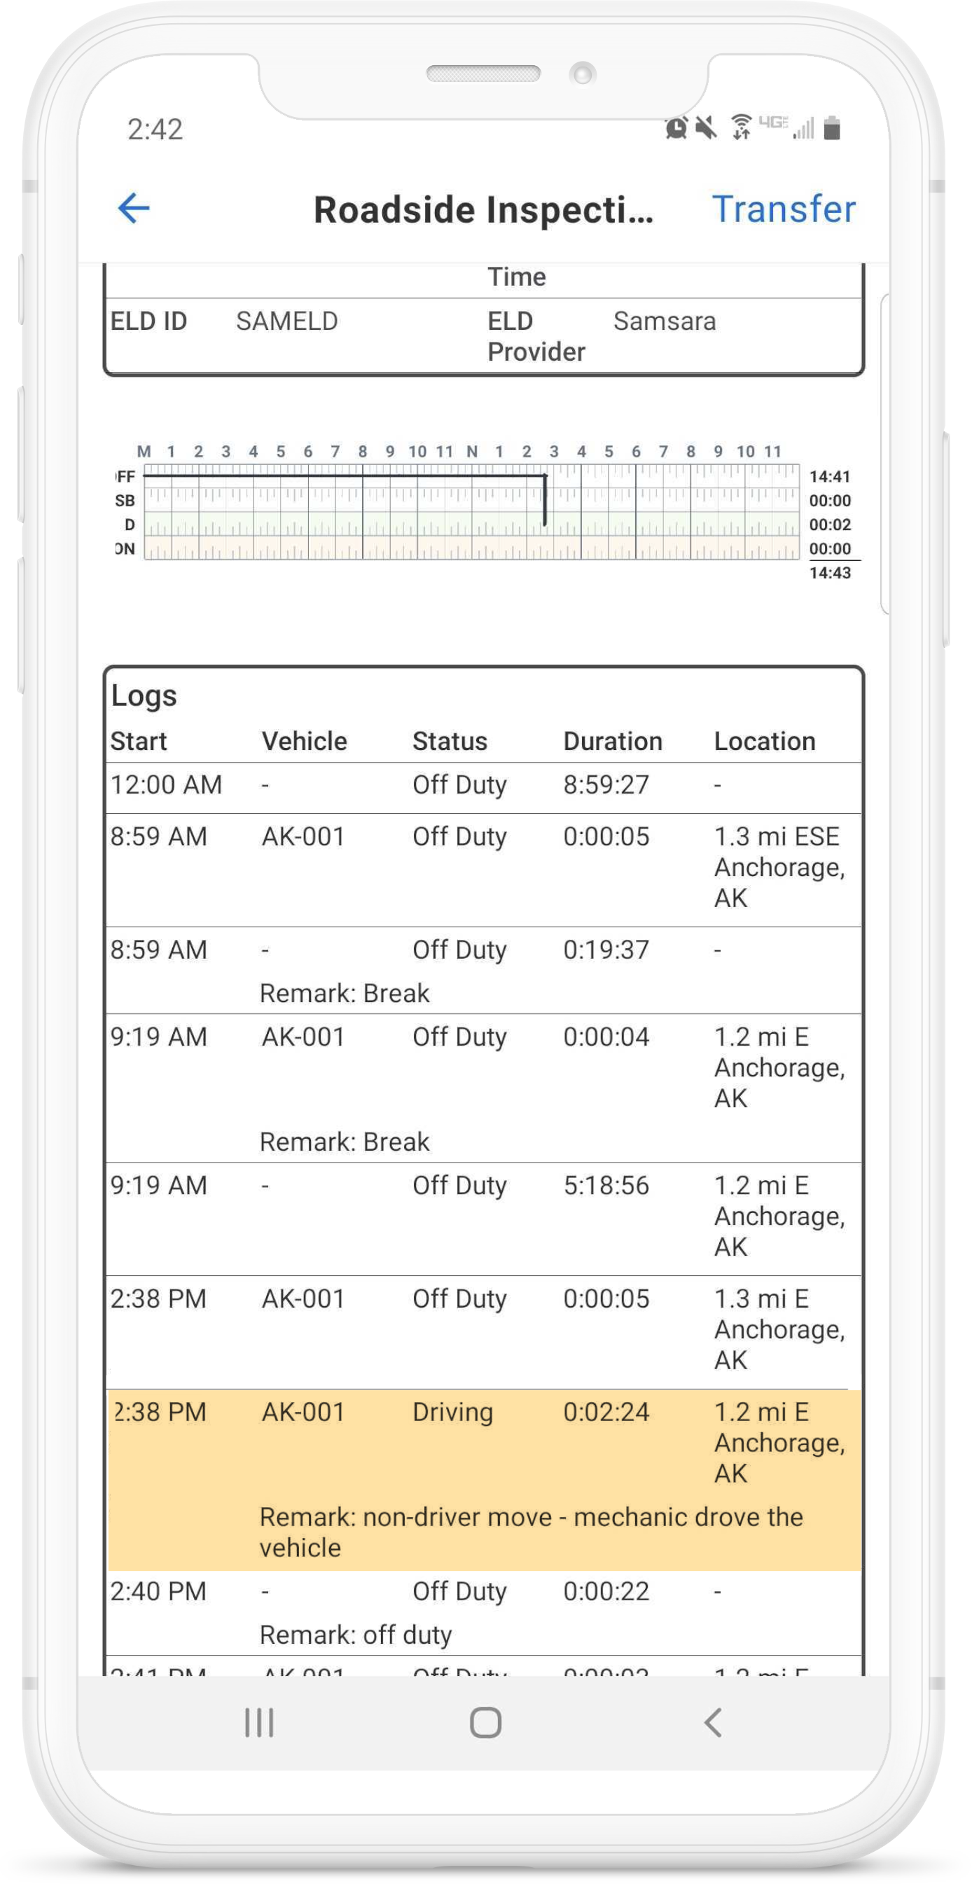Tap the SAMELD ELD ID value

(x=286, y=321)
